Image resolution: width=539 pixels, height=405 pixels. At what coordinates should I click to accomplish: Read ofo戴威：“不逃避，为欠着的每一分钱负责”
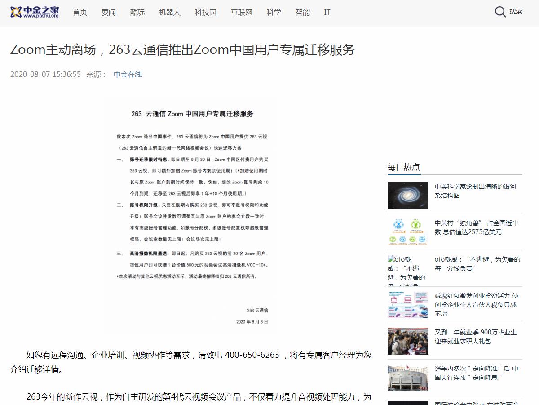point(477,264)
